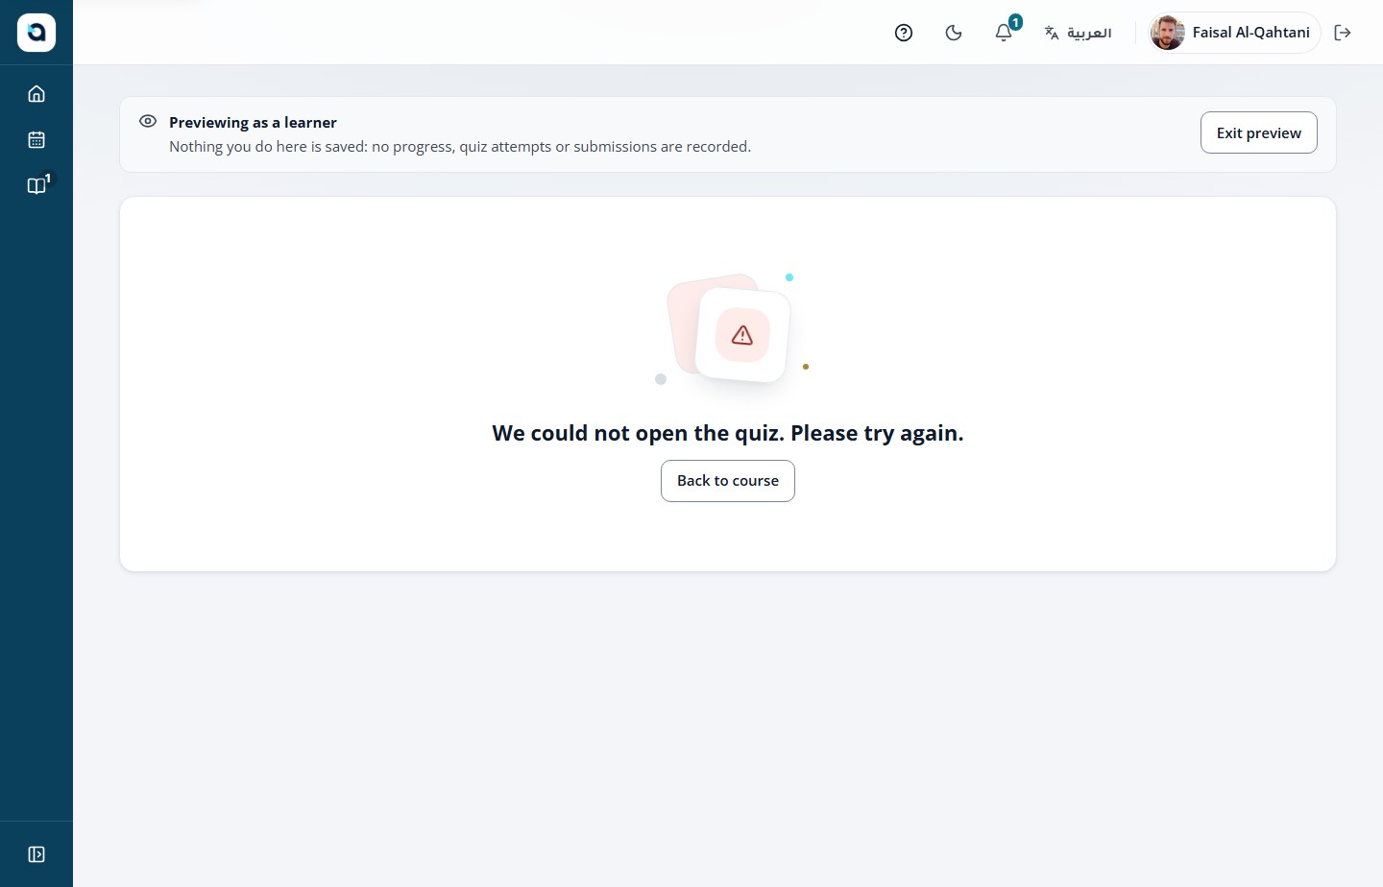Click the app logo in the sidebar
Image resolution: width=1383 pixels, height=887 pixels.
point(36,33)
